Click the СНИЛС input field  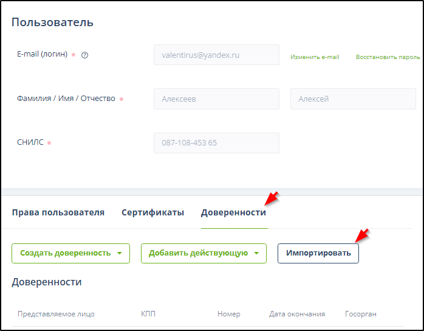tap(216, 143)
